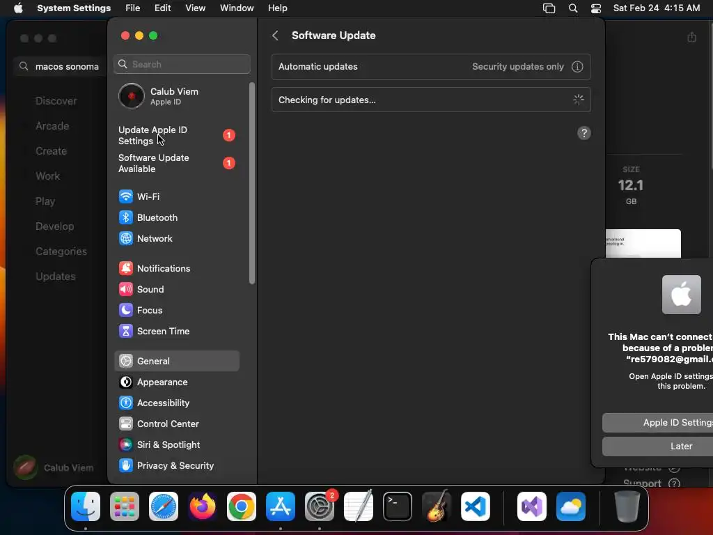
Task: Click the settings sidebar scrollbar
Action: pyautogui.click(x=252, y=183)
